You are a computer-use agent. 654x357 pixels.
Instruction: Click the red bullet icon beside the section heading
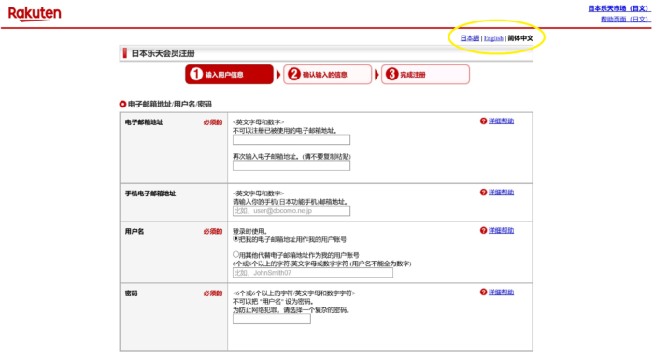tap(122, 105)
